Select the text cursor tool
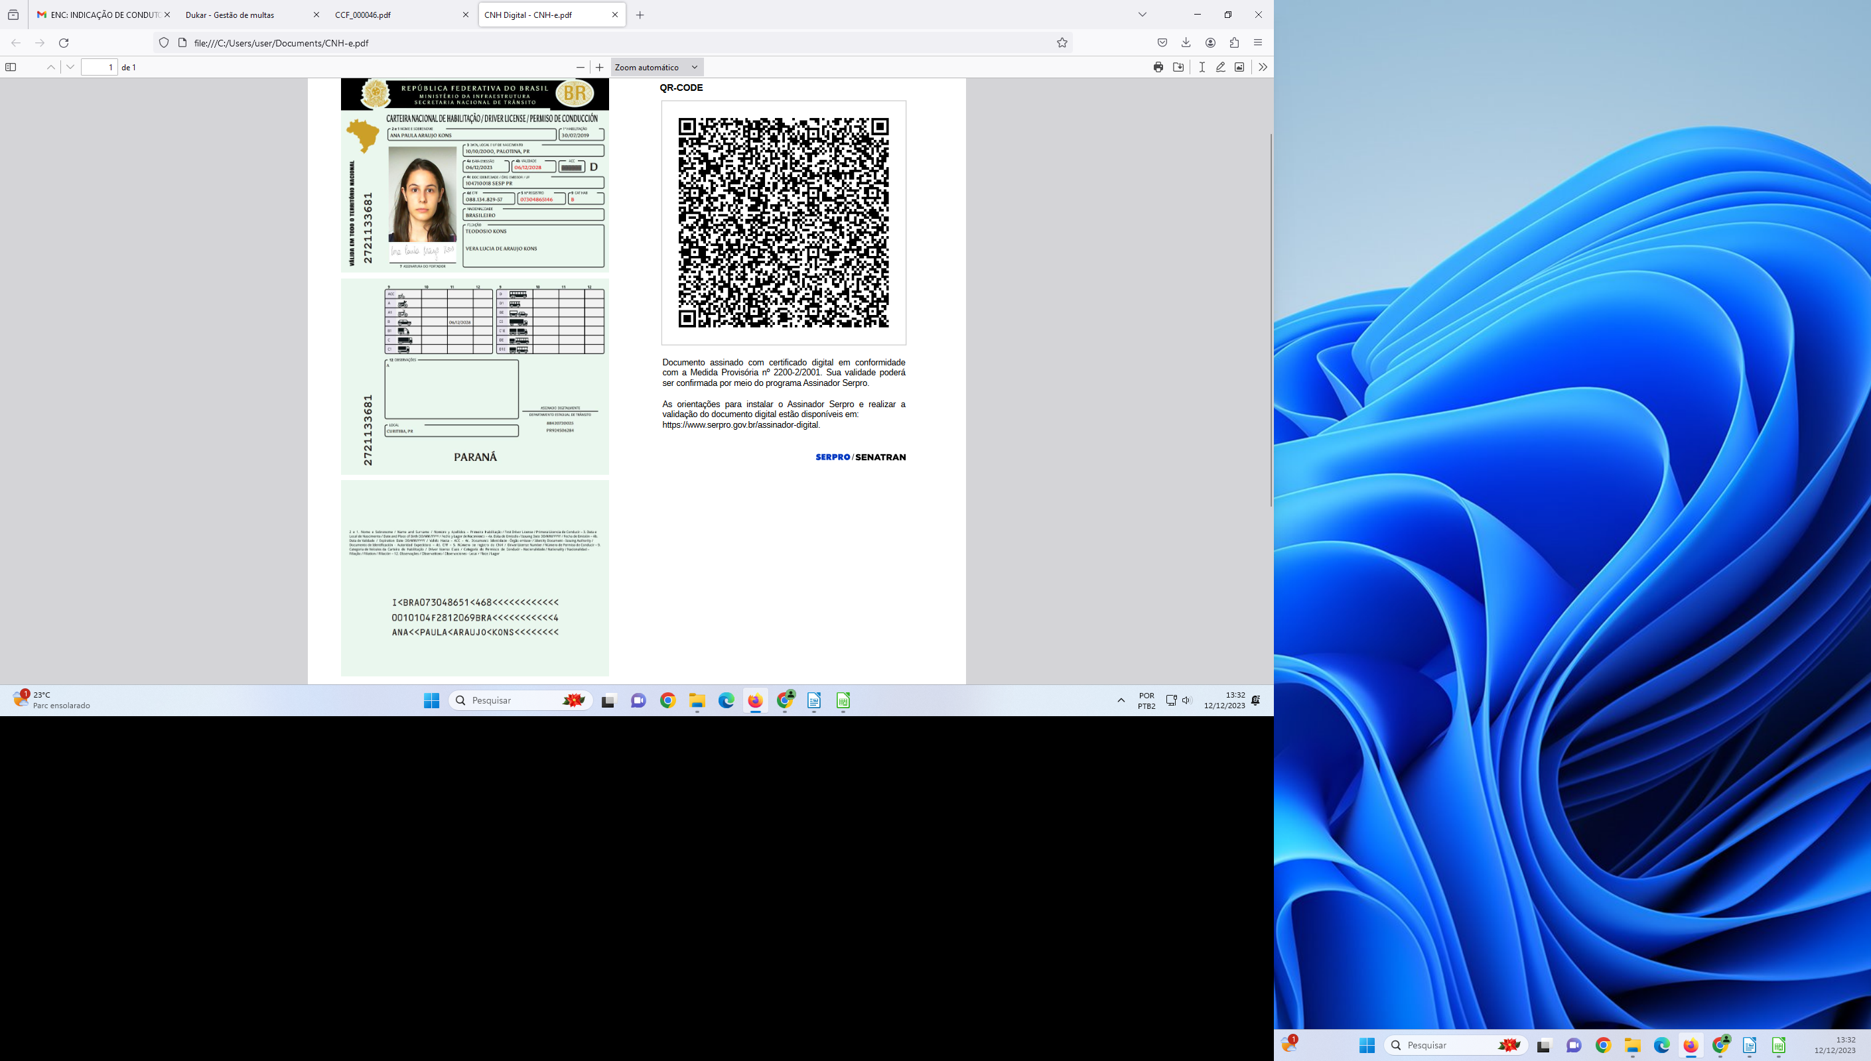Screen dimensions: 1871x1061 [x=1202, y=67]
